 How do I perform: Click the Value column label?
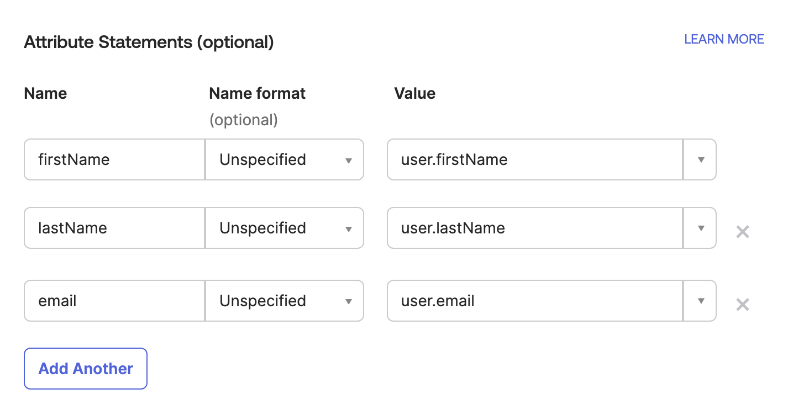414,93
